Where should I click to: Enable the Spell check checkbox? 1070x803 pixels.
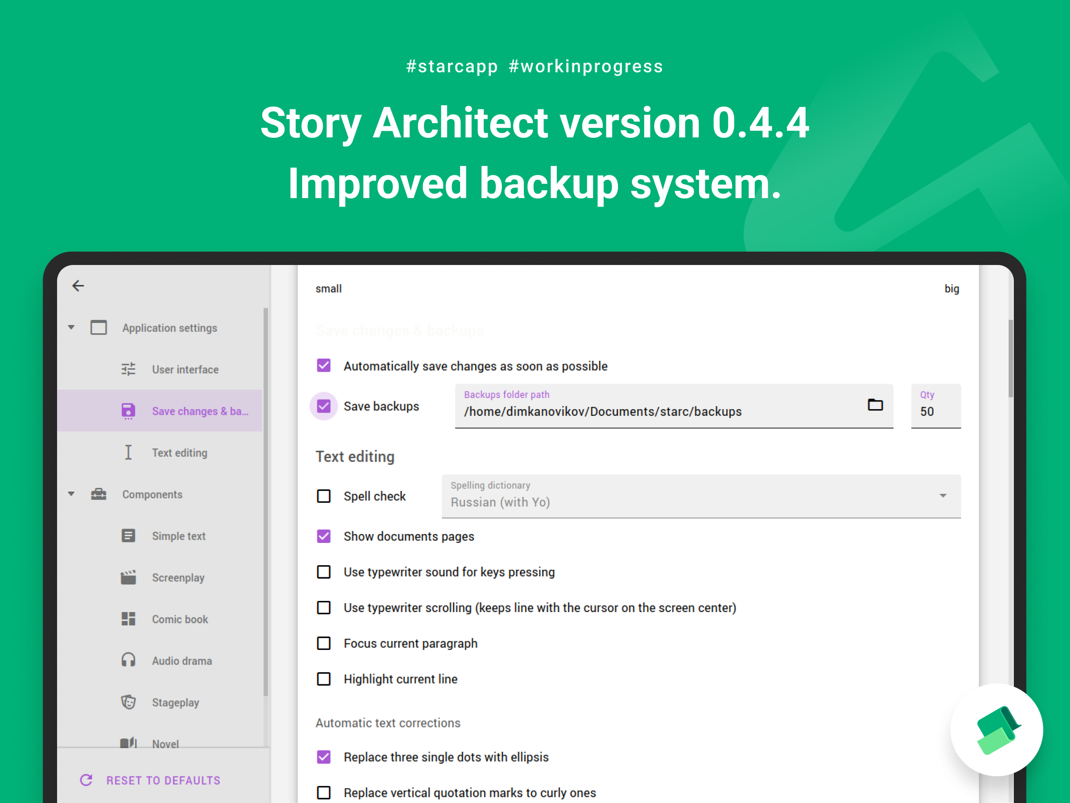(324, 496)
